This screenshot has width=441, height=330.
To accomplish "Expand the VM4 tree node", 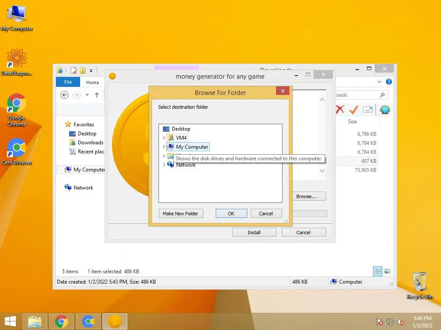I will click(164, 138).
